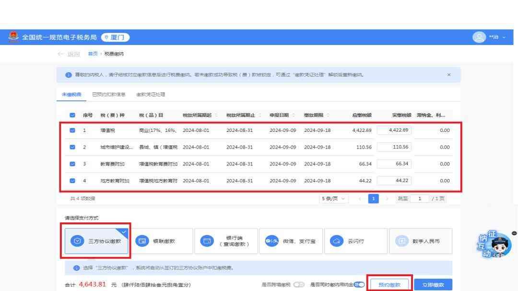Uncheck the 增值税 row checkbox
Image resolution: width=518 pixels, height=291 pixels.
[72, 130]
